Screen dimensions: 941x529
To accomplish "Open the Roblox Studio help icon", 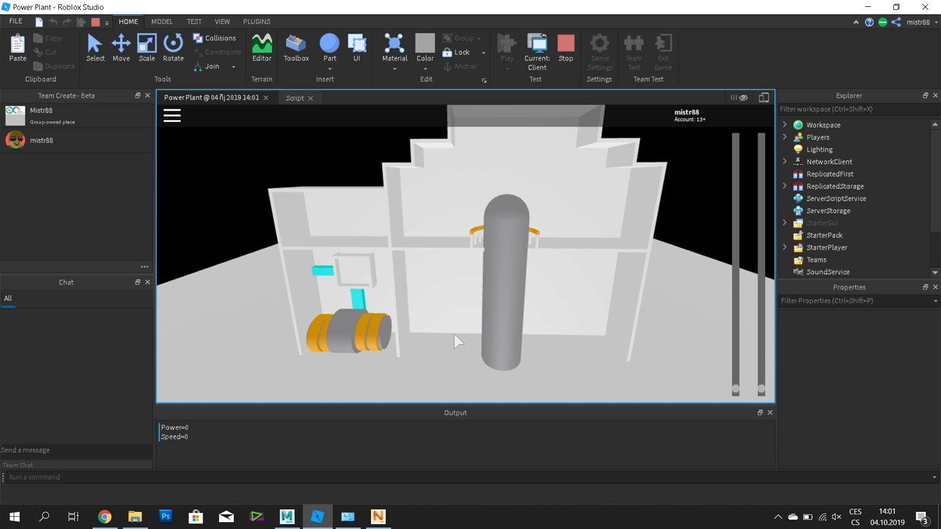I will click(x=869, y=22).
